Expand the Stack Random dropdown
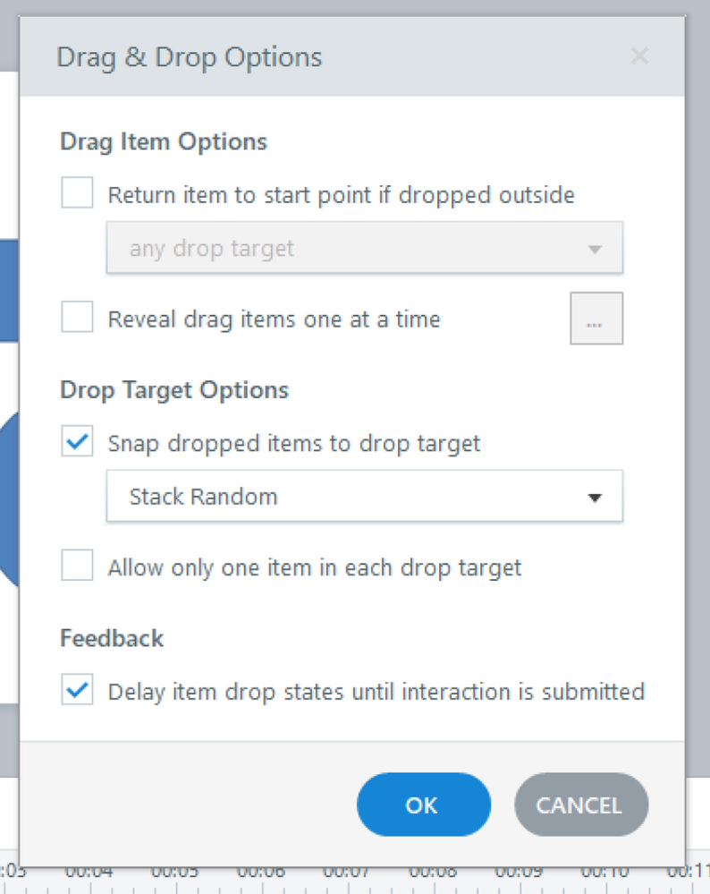 click(x=364, y=497)
